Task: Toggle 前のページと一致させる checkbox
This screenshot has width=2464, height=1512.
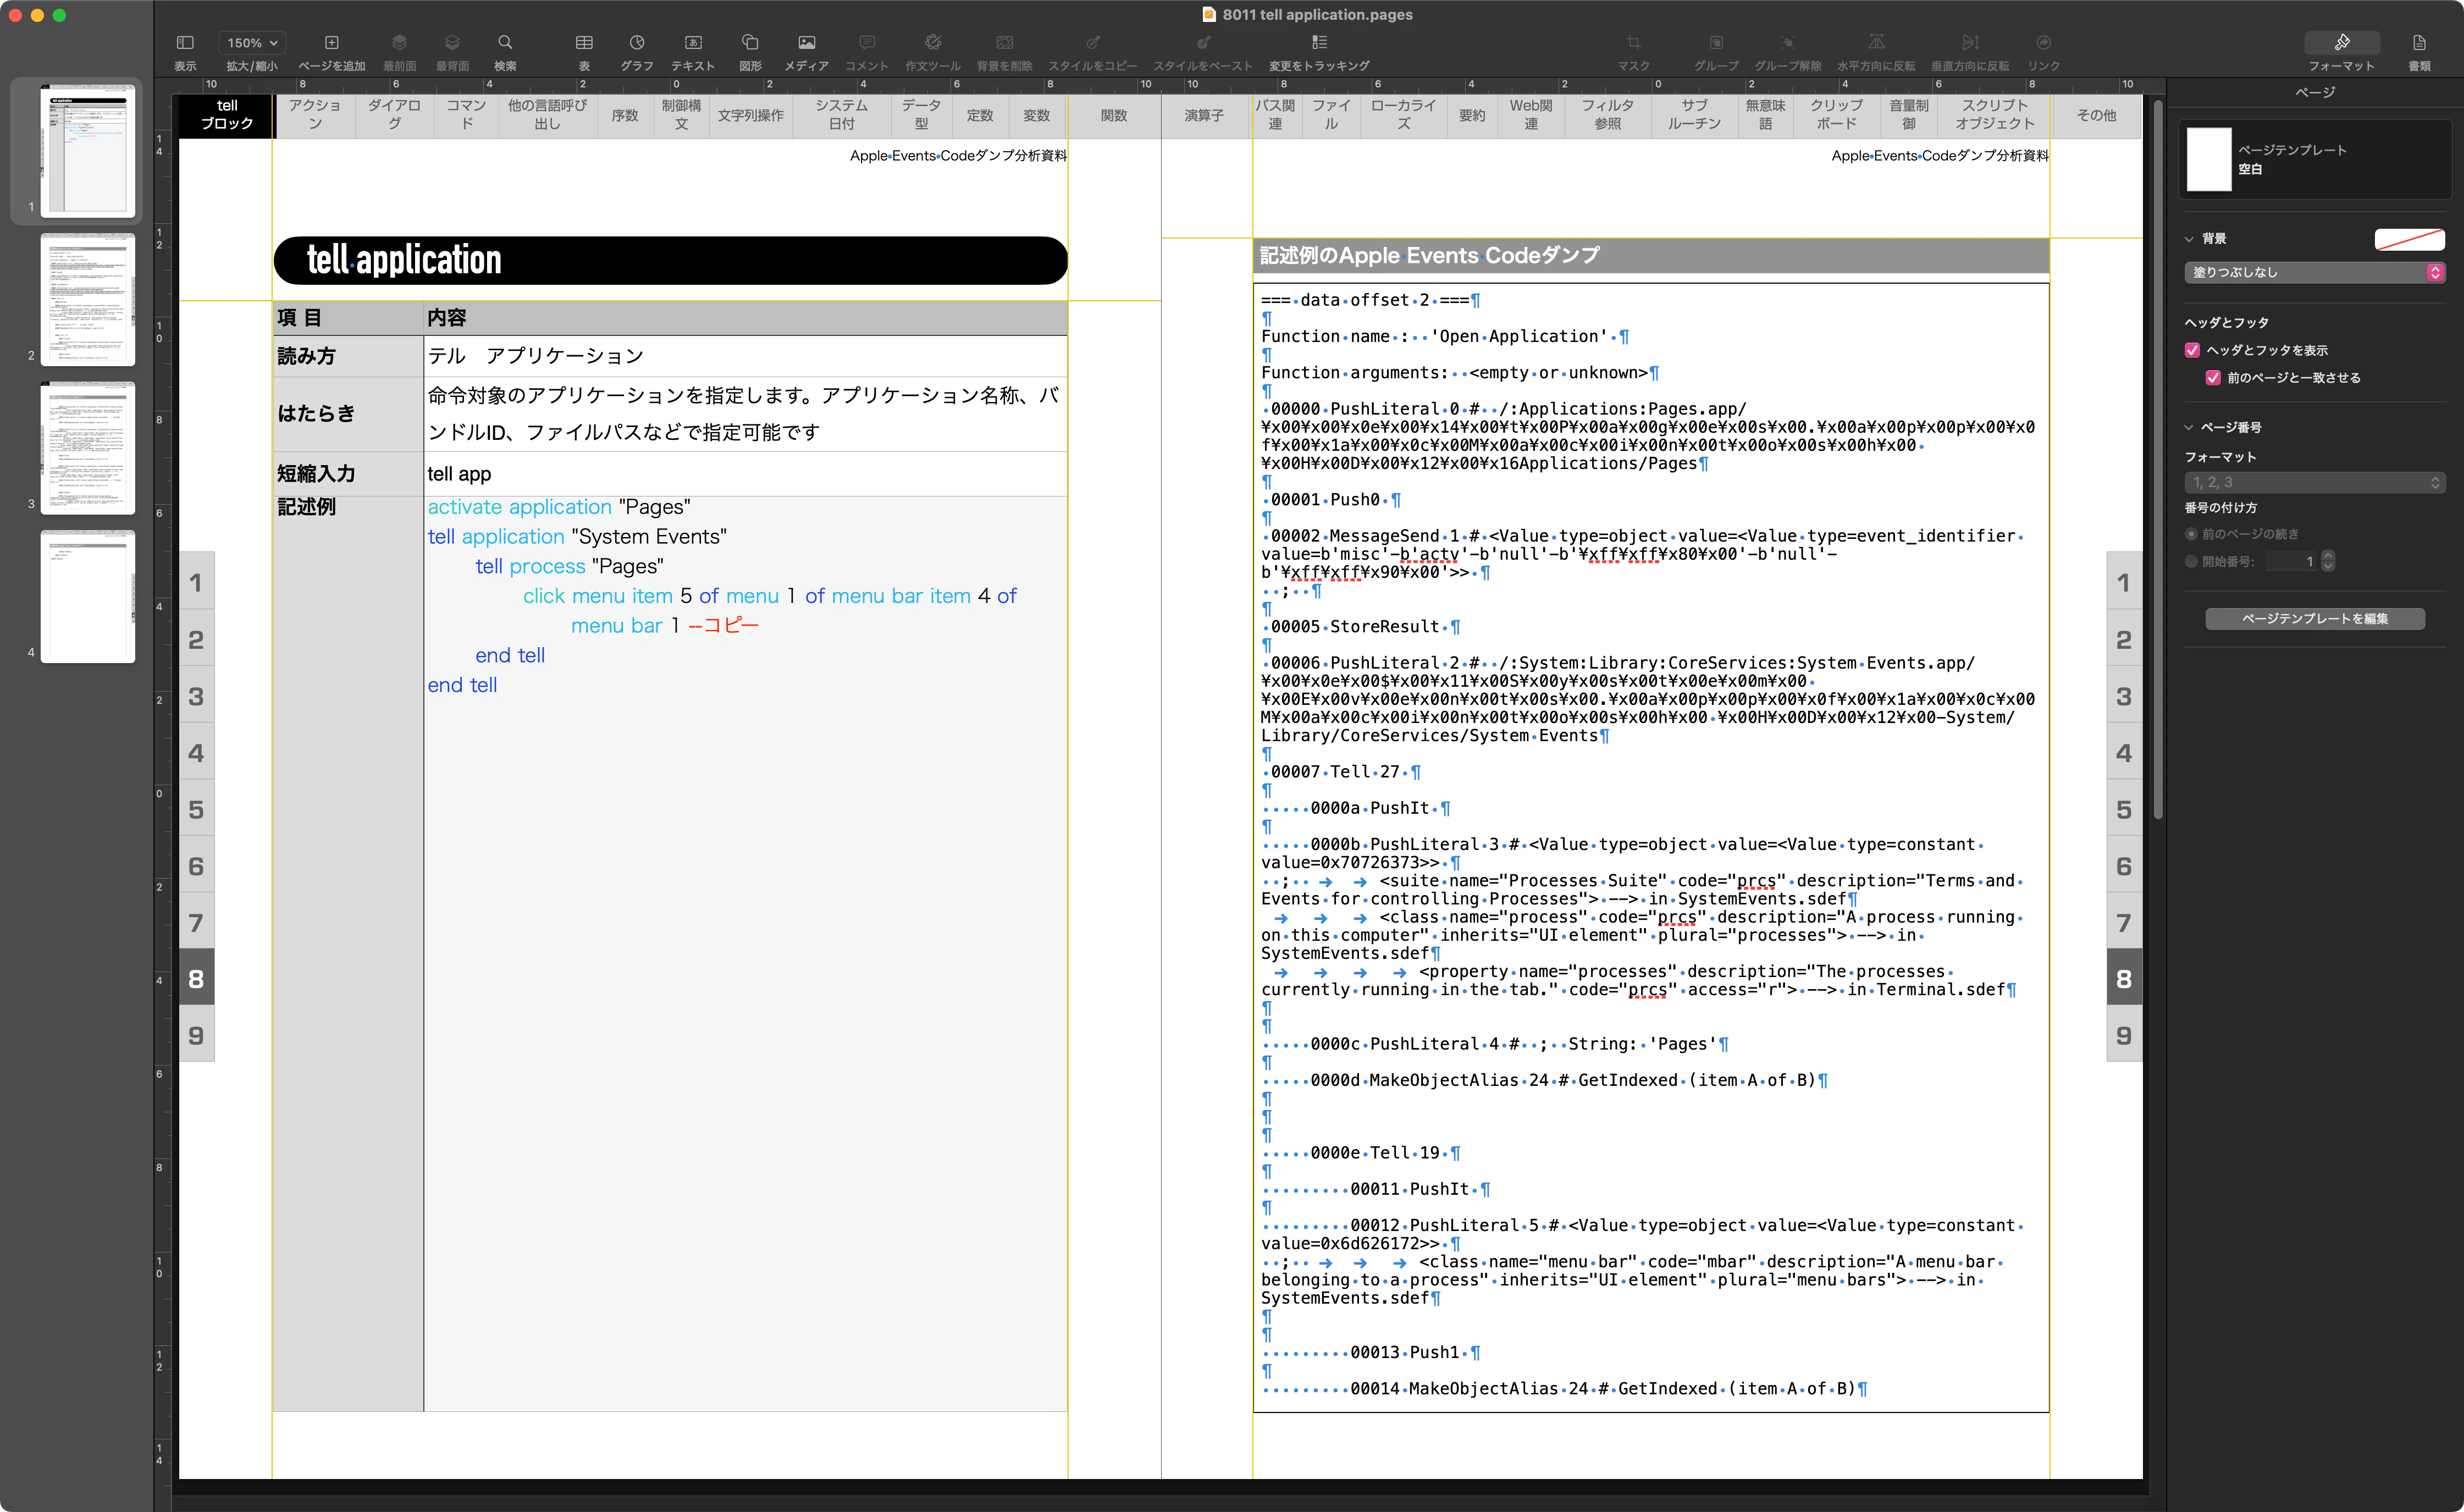Action: (2213, 378)
